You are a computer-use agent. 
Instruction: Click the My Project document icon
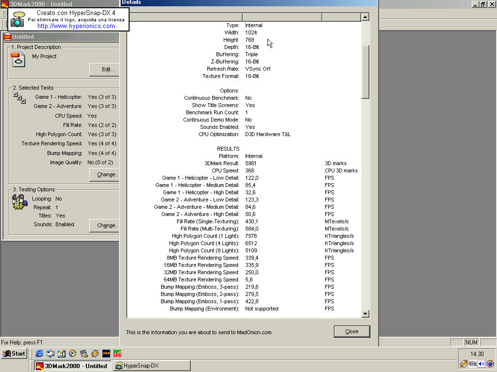18,60
